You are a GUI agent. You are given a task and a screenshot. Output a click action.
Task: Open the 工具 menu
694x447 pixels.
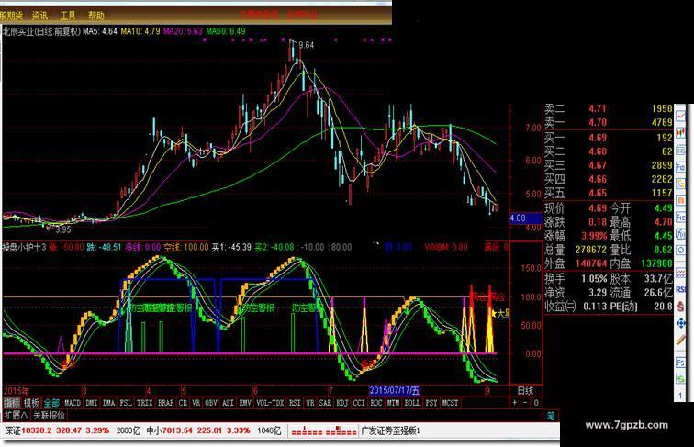coord(68,16)
